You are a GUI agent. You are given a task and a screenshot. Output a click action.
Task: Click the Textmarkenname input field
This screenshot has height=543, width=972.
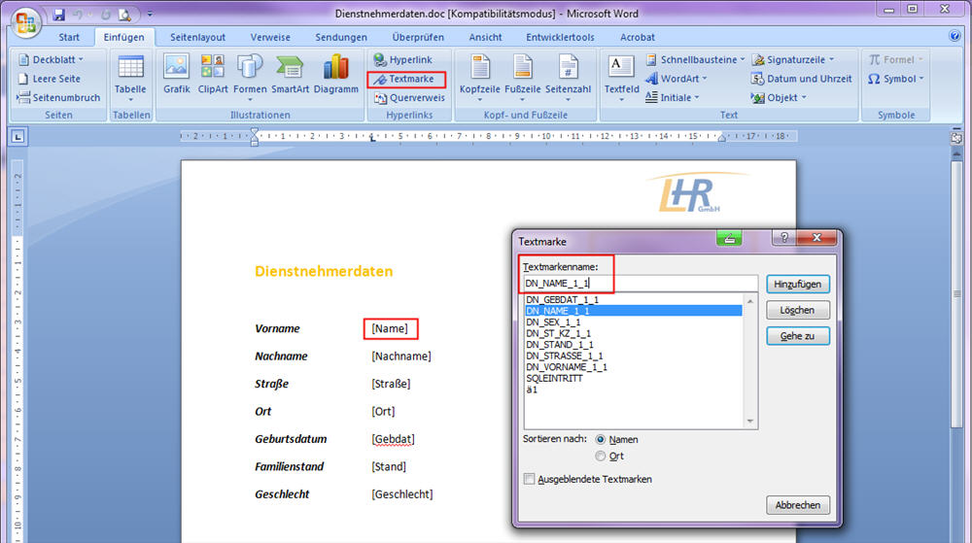pyautogui.click(x=640, y=284)
